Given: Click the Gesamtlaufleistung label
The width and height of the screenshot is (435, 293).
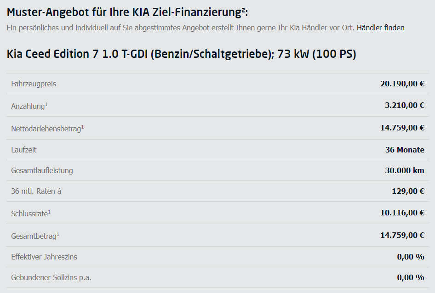Looking at the screenshot, I should tap(42, 170).
